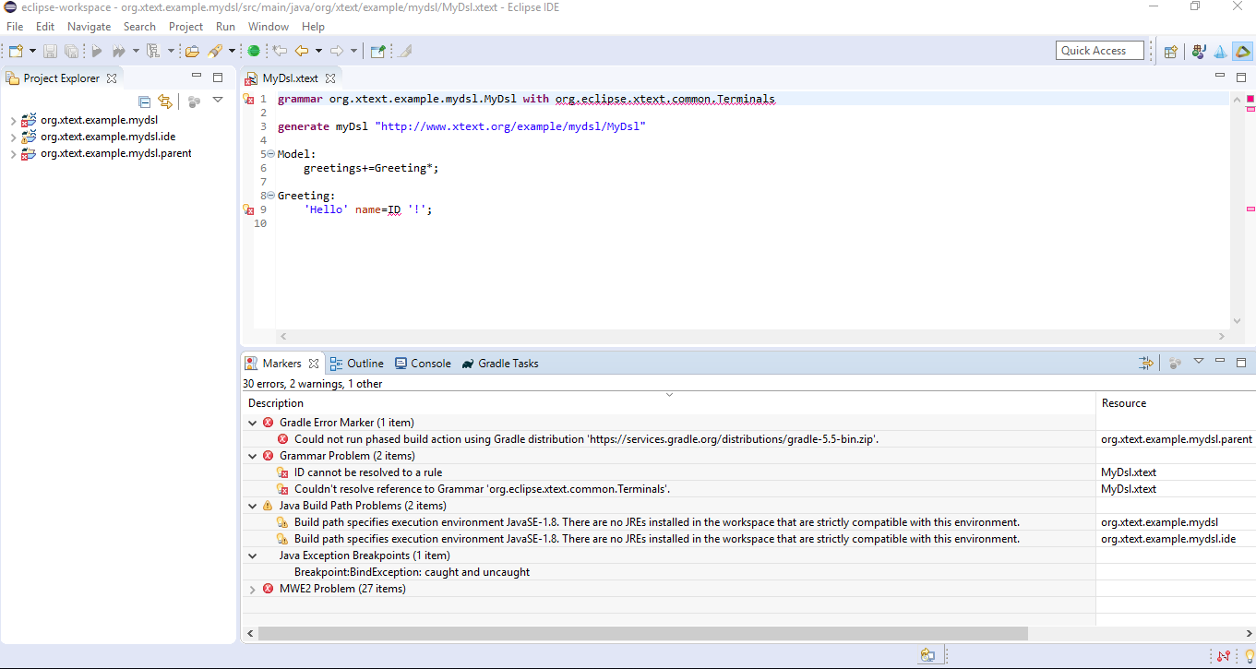1256x669 pixels.
Task: Open the Navigate menu
Action: click(x=89, y=27)
